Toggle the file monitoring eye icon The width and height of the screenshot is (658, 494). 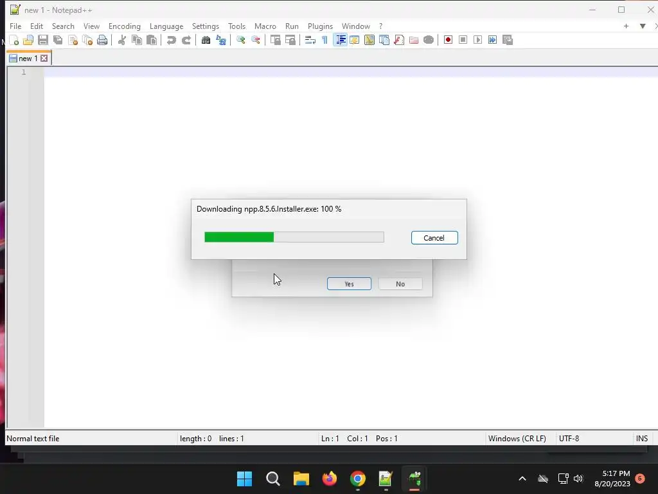429,41
